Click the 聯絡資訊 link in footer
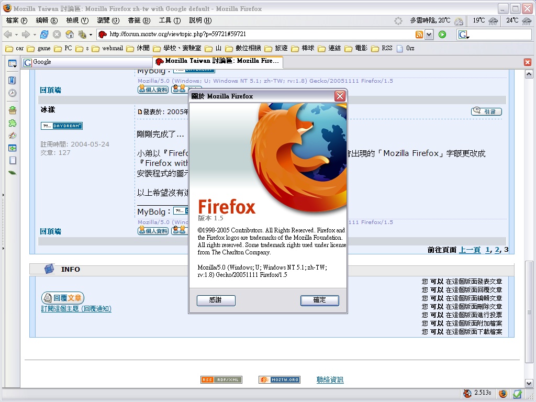This screenshot has width=536, height=402. (330, 380)
